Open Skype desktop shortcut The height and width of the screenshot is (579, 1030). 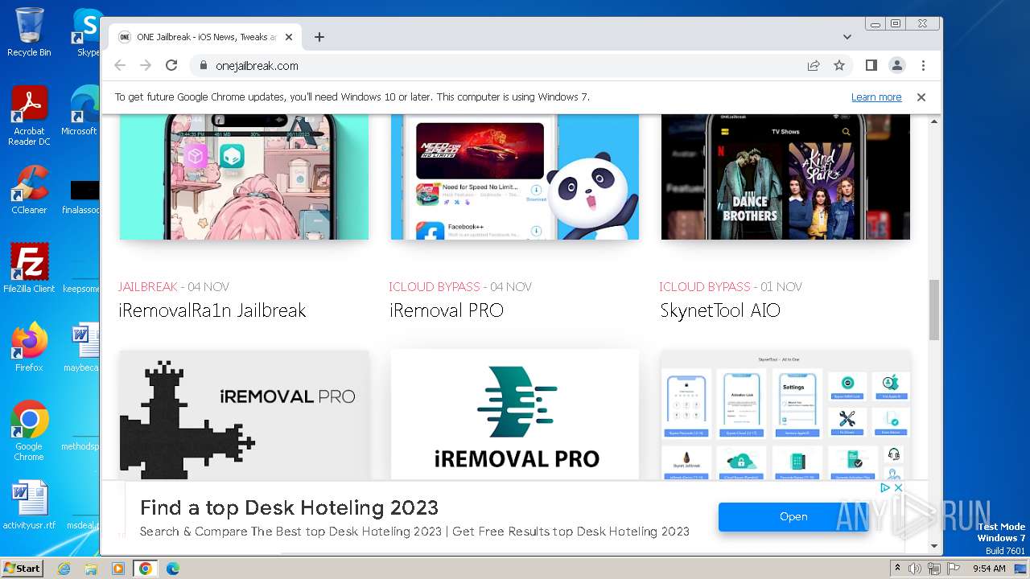tap(87, 32)
